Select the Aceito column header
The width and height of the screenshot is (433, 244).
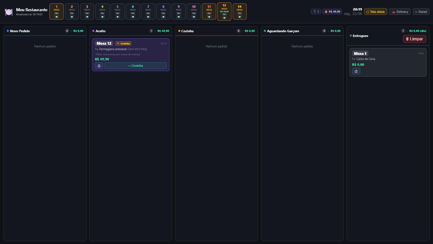[131, 31]
